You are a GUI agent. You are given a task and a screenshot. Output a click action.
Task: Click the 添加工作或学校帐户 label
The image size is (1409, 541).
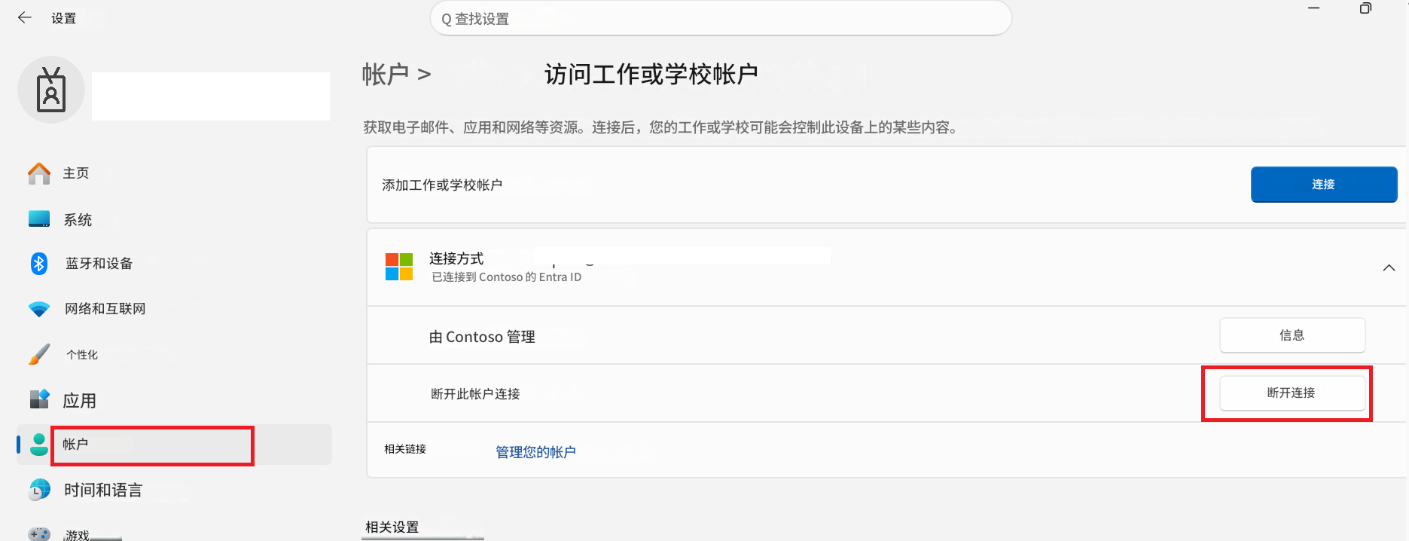pyautogui.click(x=442, y=185)
